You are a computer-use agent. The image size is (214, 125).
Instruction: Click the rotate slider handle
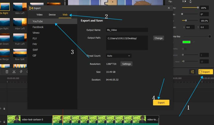coord(182,14)
